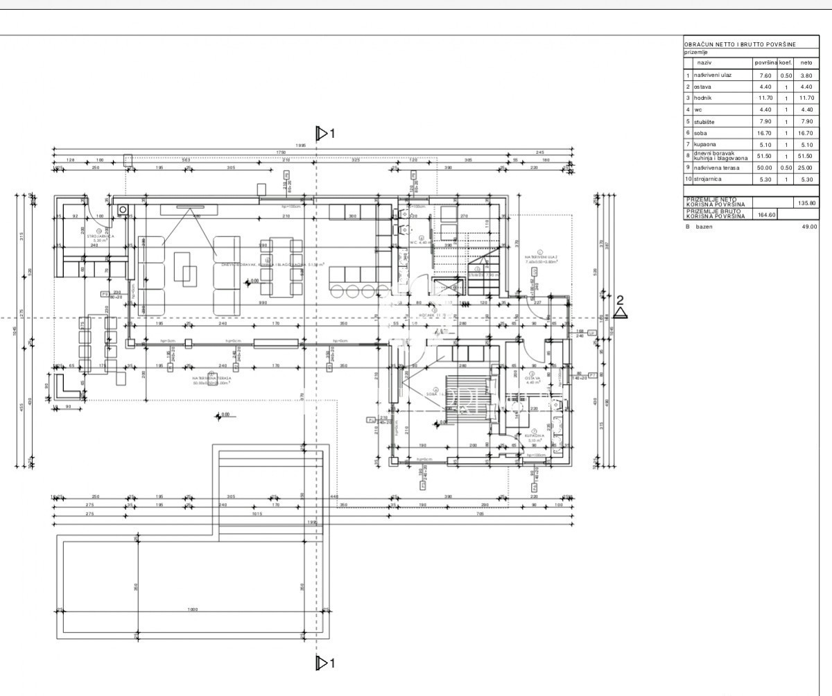Click the net usable area value 135.80
Viewport: 832px width, 696px height.
(806, 202)
